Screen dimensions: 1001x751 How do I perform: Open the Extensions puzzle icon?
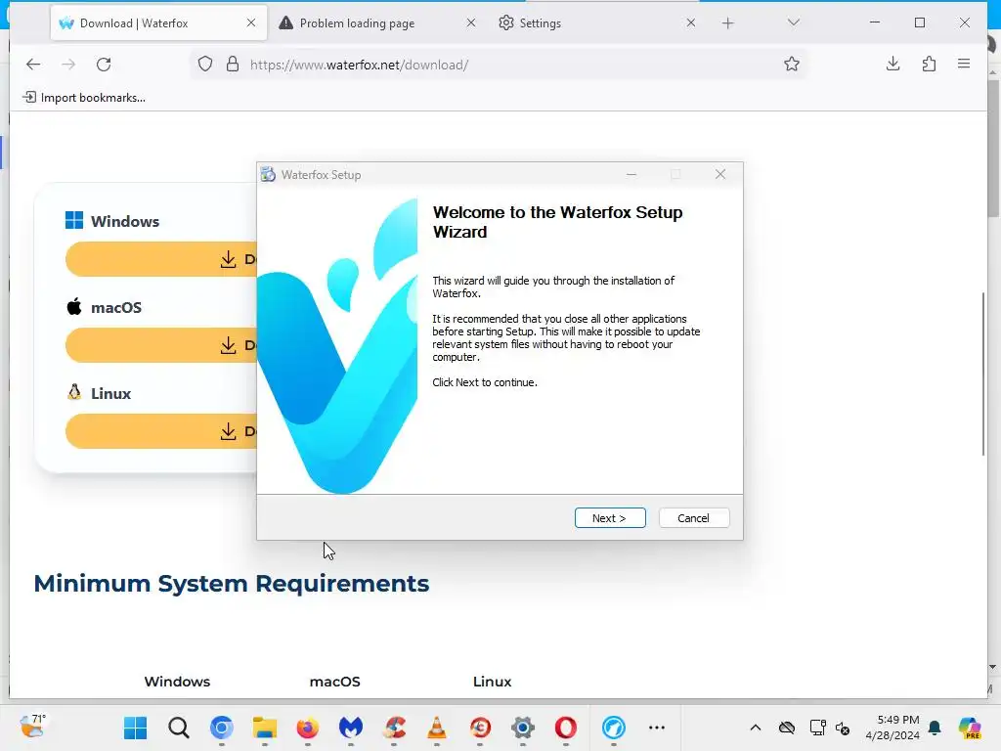click(x=929, y=64)
